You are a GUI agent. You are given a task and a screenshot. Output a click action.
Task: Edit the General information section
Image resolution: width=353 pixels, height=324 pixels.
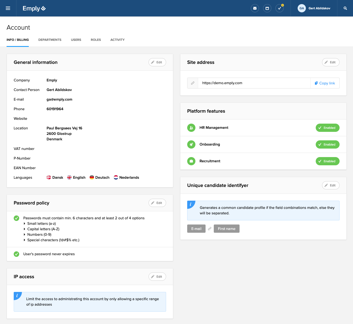[157, 62]
